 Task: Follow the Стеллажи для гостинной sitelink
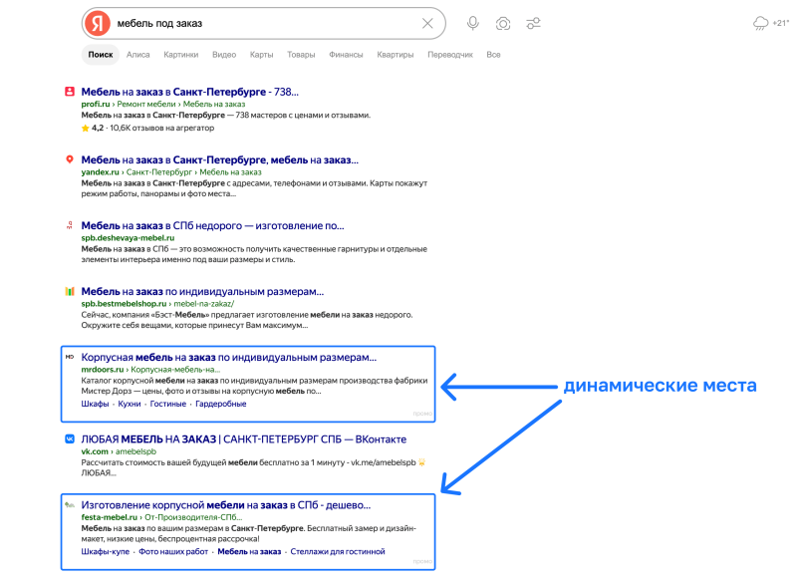[x=338, y=551]
